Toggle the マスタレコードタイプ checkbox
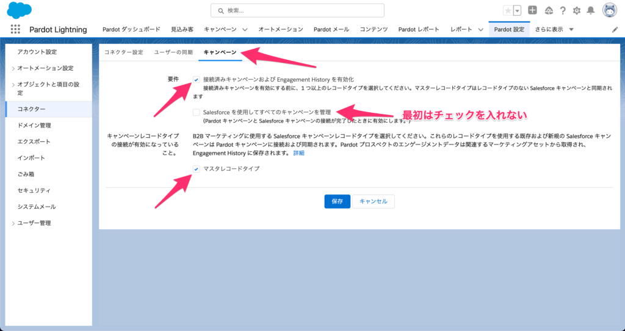625x331 pixels. (196, 169)
